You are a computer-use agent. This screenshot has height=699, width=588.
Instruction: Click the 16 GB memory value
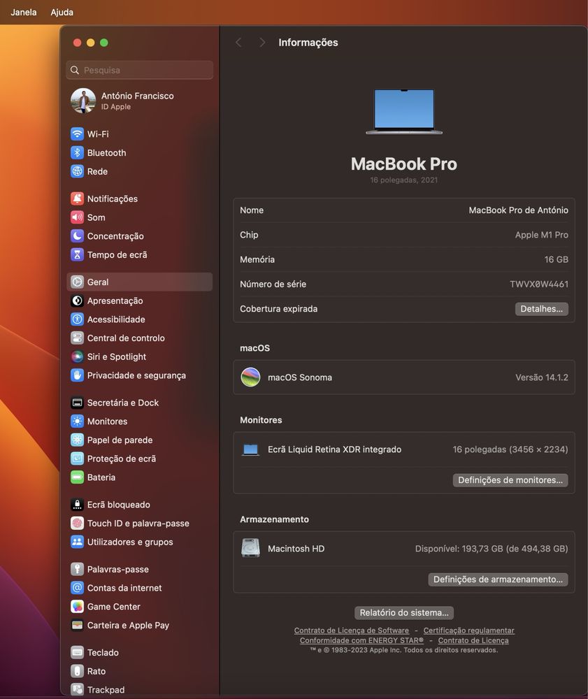[556, 259]
